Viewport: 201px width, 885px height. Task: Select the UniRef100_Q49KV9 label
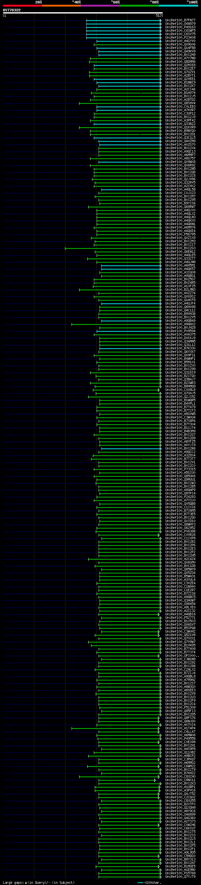(x=180, y=51)
